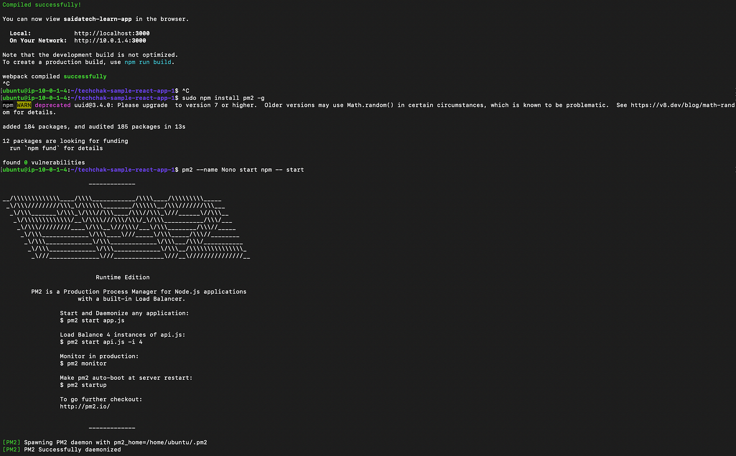This screenshot has height=456, width=736.
Task: Click "To go further checkout:" line
Action: click(x=101, y=399)
